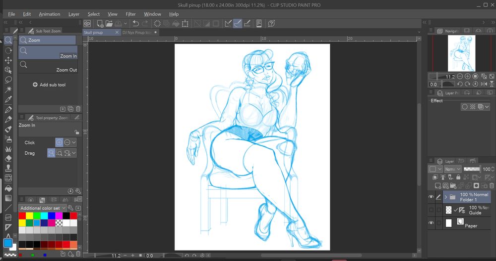496x261 pixels.
Task: Open a file from the toolbar
Action: pyautogui.click(x=109, y=24)
